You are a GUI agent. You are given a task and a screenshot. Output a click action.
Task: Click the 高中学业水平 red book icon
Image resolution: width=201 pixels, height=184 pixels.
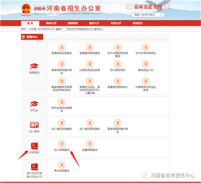pos(34,167)
